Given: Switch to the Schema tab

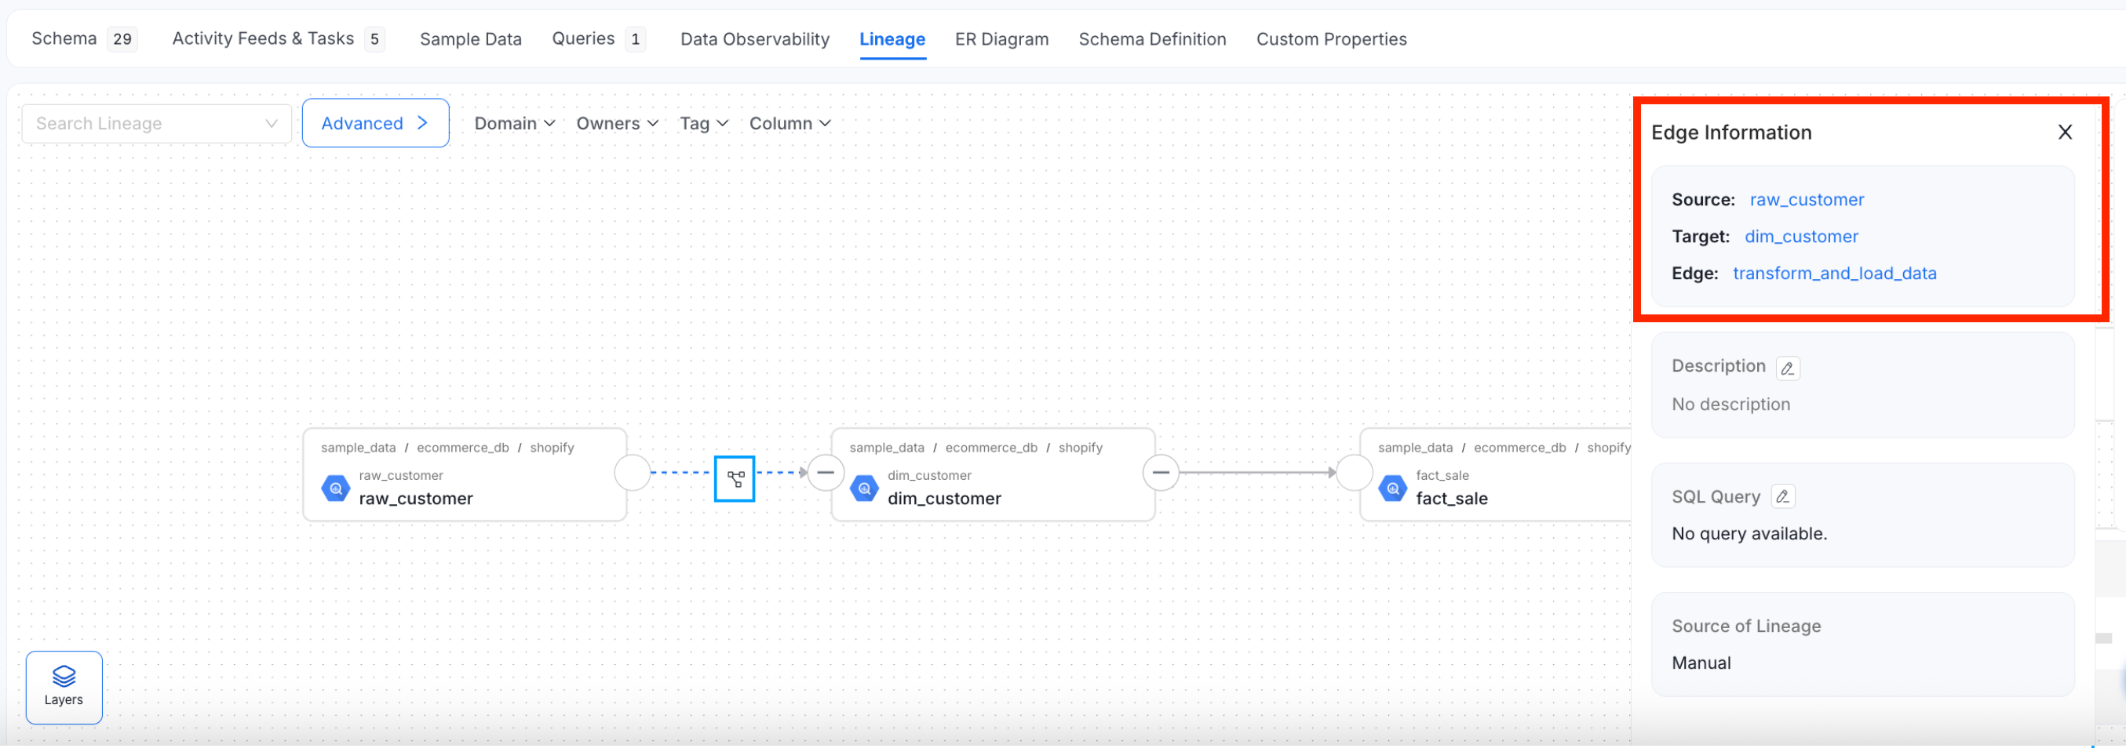Looking at the screenshot, I should (83, 38).
